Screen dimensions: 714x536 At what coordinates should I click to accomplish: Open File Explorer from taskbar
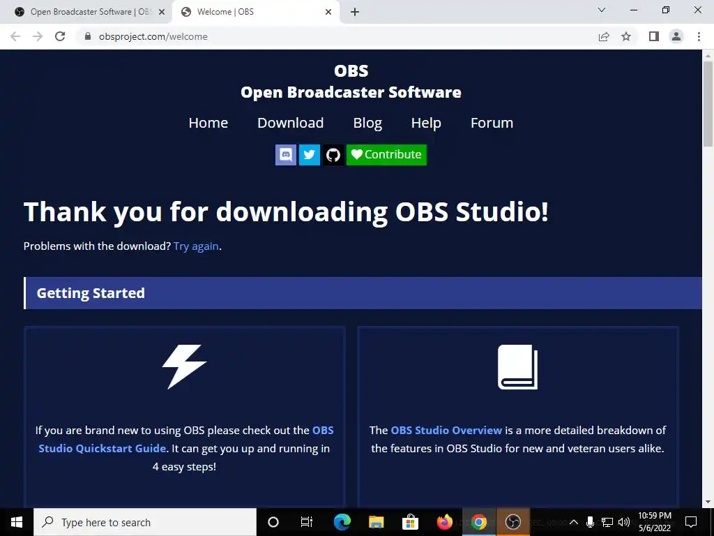(x=376, y=522)
